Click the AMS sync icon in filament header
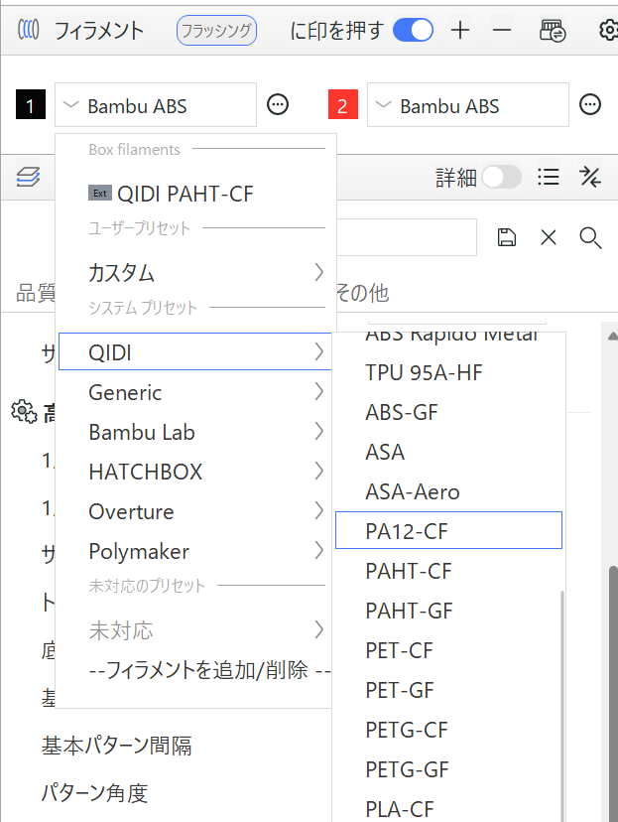Screen dimensions: 618x822 (x=553, y=31)
